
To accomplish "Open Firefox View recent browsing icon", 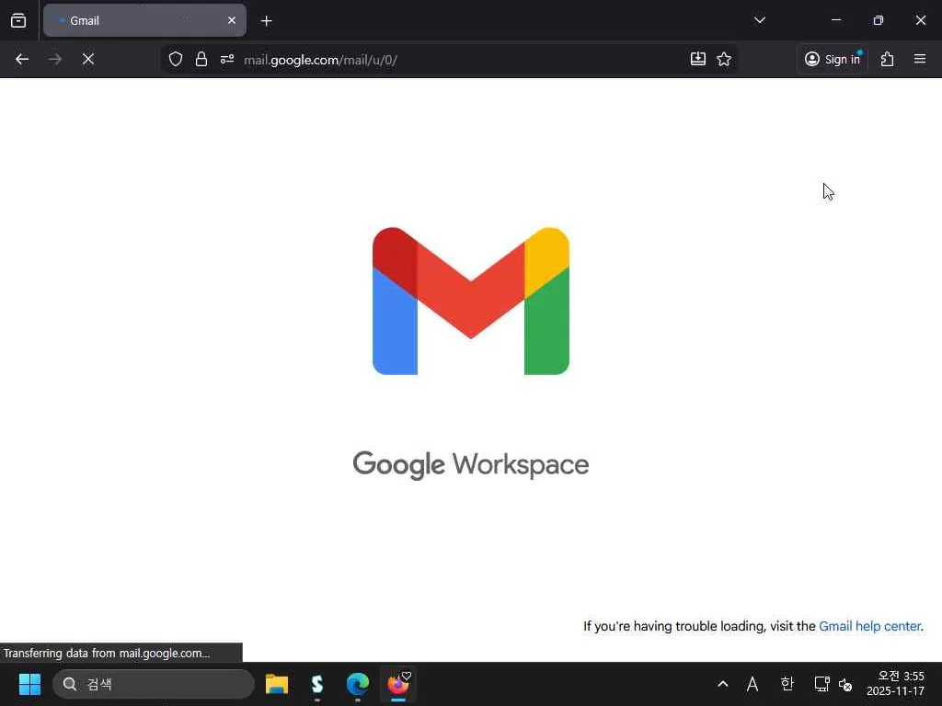I will click(x=18, y=20).
